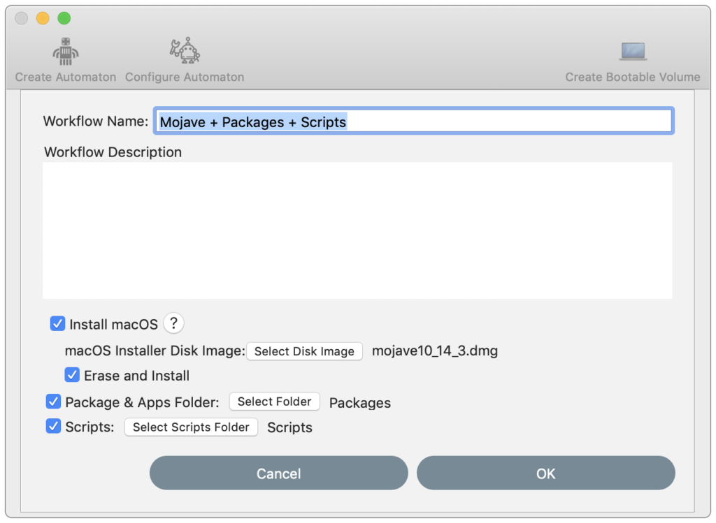Click the Configure Automaton toolbar label
This screenshot has height=523, width=716.
pyautogui.click(x=185, y=77)
